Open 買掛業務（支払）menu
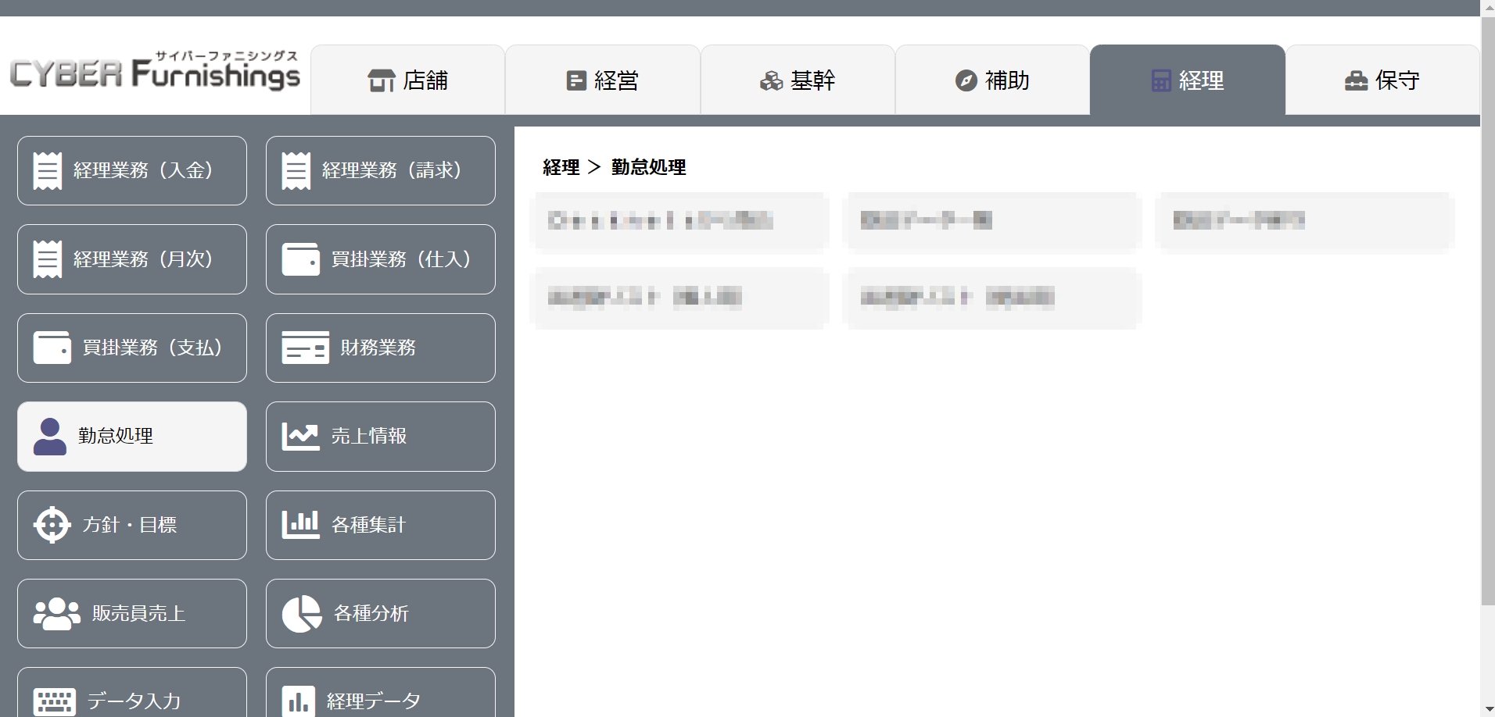This screenshot has width=1495, height=717. tap(132, 348)
